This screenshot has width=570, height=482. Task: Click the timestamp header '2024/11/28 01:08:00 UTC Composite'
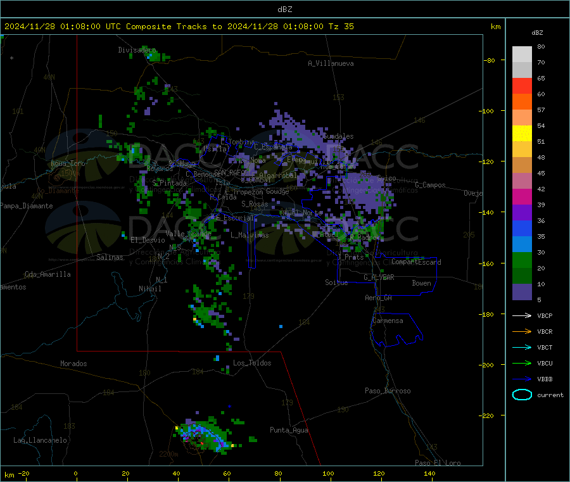click(x=87, y=27)
